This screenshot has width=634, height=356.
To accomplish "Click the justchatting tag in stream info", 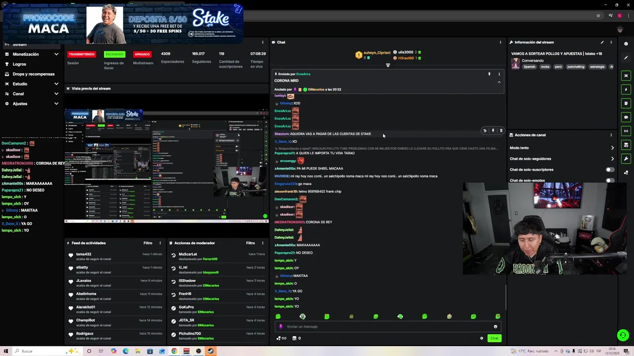I will point(576,67).
